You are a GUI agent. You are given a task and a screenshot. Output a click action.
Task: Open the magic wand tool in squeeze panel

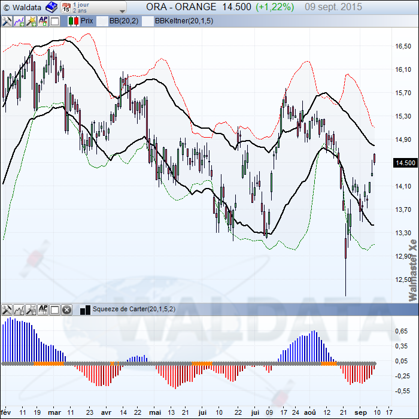click(x=31, y=309)
